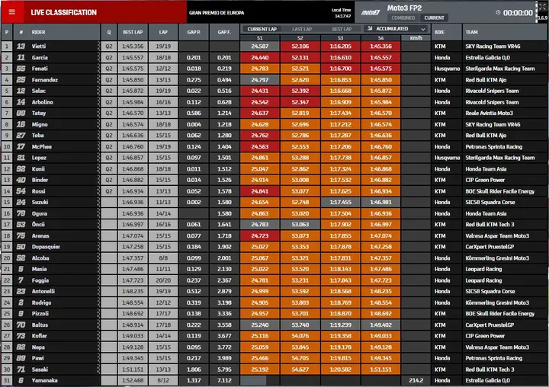
Task: Click the accumulated chart icon
Action: tap(370, 29)
